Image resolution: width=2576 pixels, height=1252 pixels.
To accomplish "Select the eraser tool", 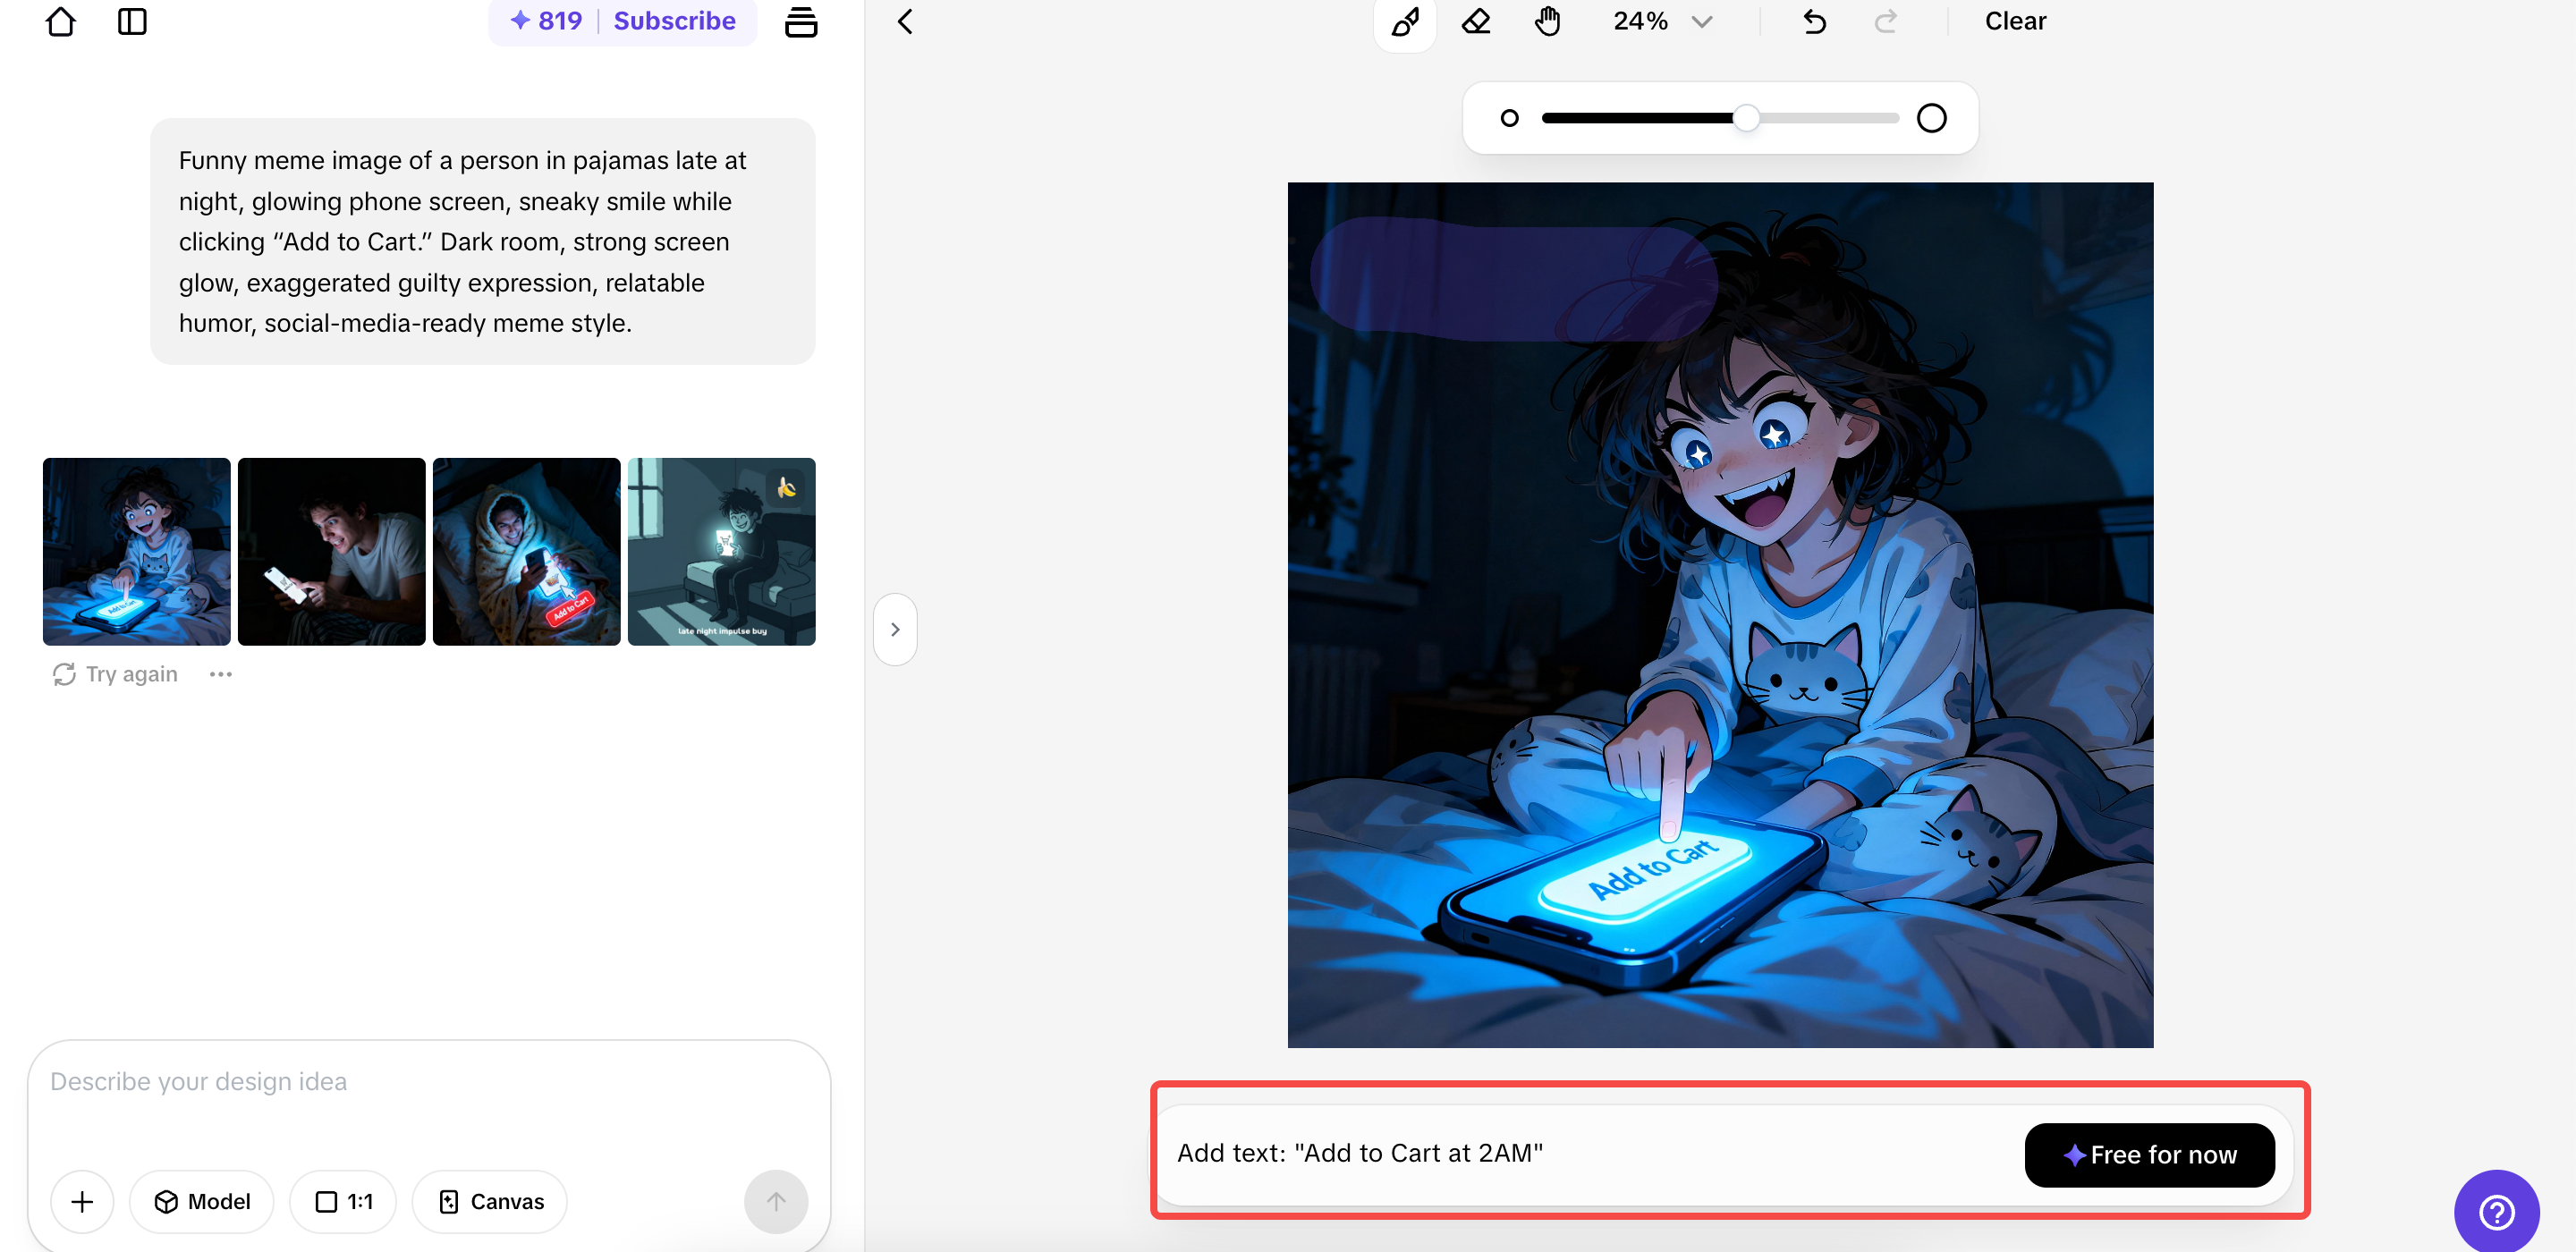I will pos(1476,21).
